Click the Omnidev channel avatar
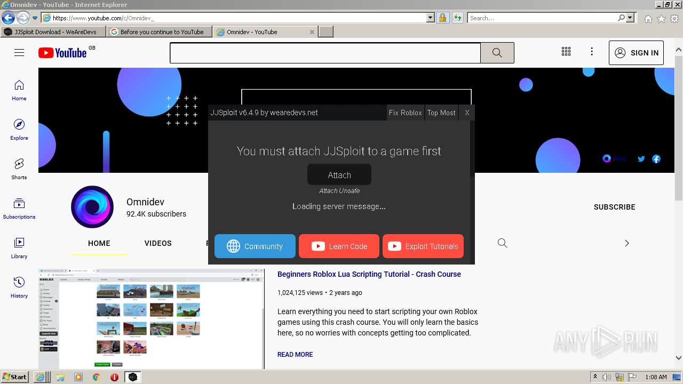The image size is (683, 384). 92,207
